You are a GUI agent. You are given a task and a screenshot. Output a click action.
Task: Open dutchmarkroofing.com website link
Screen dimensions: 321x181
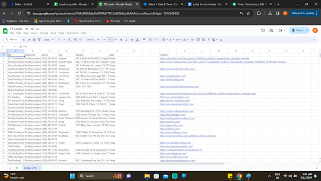click(x=177, y=69)
